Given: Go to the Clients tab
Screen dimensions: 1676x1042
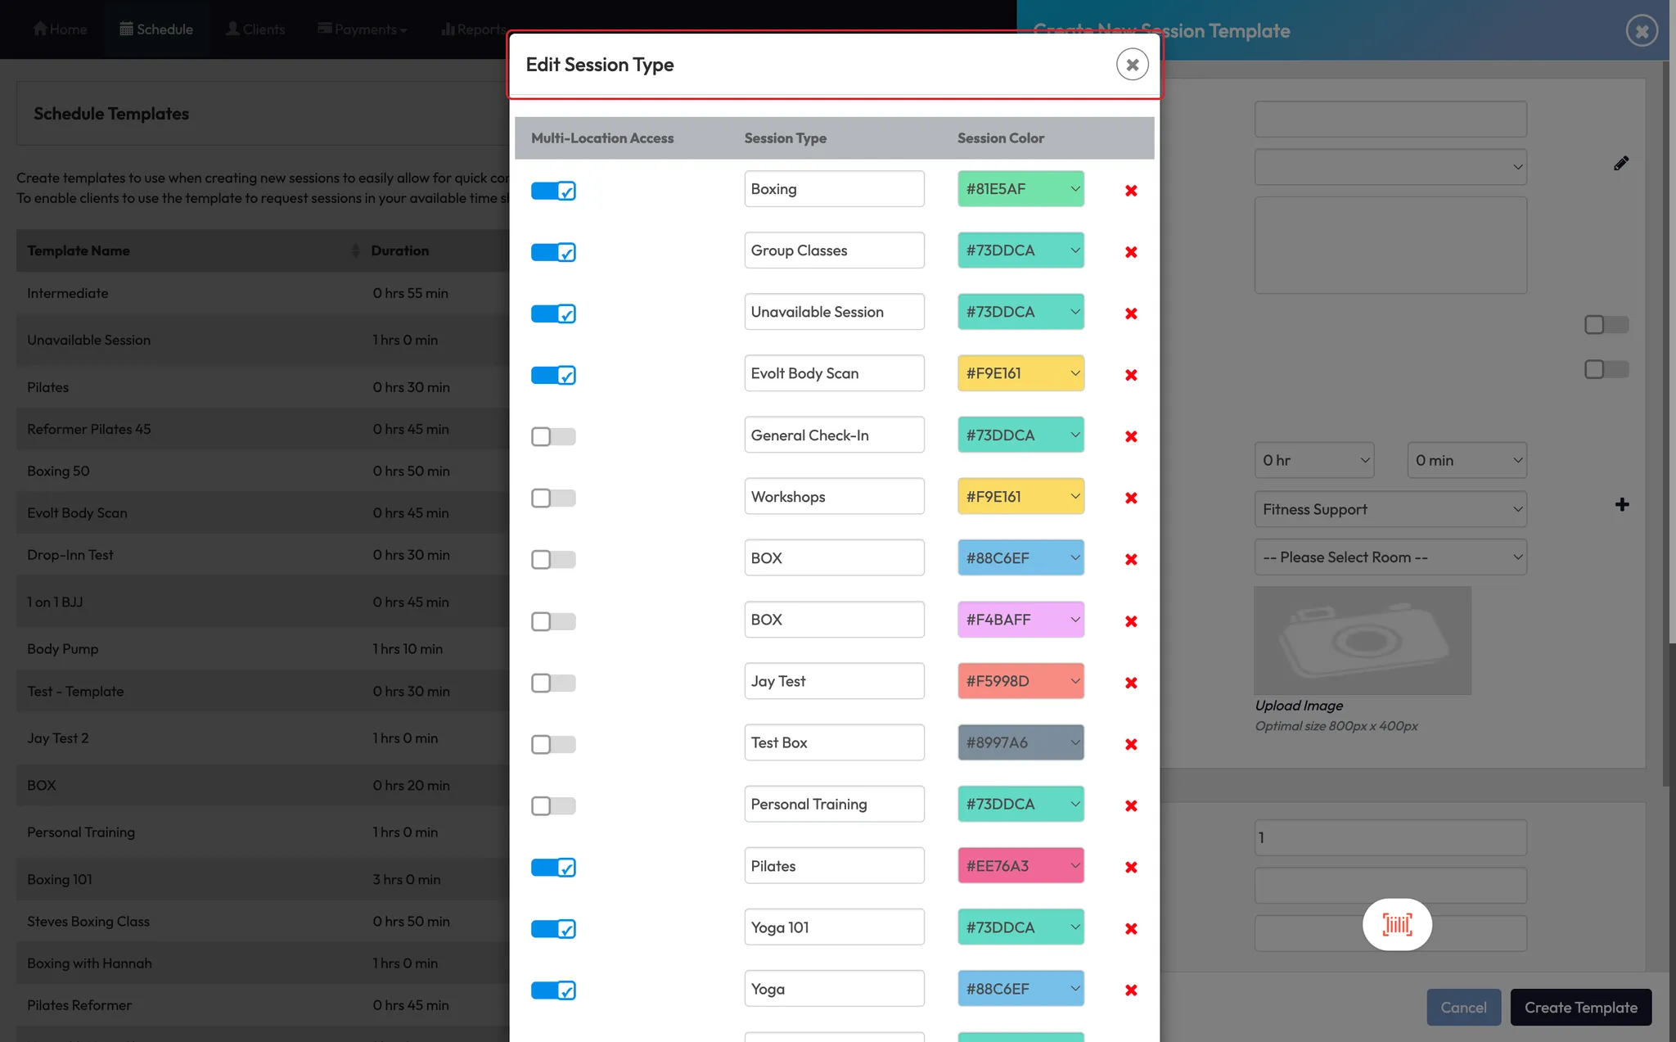Looking at the screenshot, I should [x=255, y=29].
